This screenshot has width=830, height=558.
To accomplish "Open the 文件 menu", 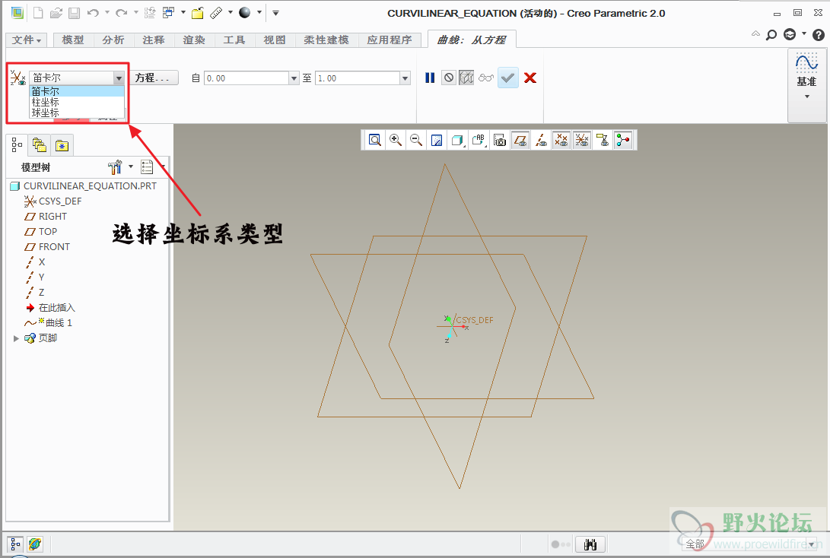I will click(x=27, y=40).
